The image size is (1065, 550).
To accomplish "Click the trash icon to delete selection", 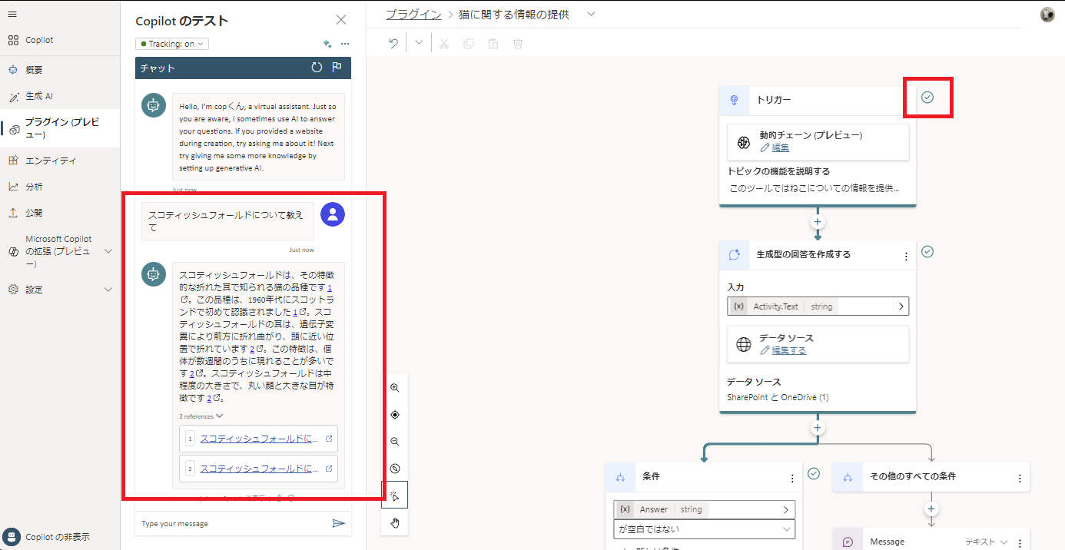I will 517,42.
